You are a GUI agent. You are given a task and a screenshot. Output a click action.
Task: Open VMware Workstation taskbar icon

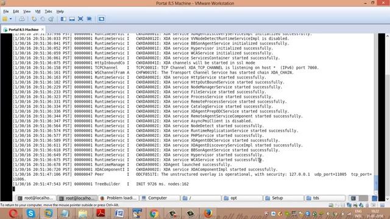point(48,214)
